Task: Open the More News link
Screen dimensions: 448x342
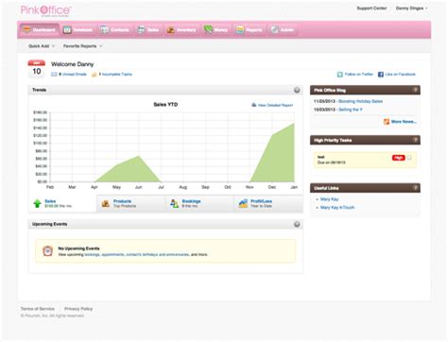Action: pyautogui.click(x=404, y=122)
